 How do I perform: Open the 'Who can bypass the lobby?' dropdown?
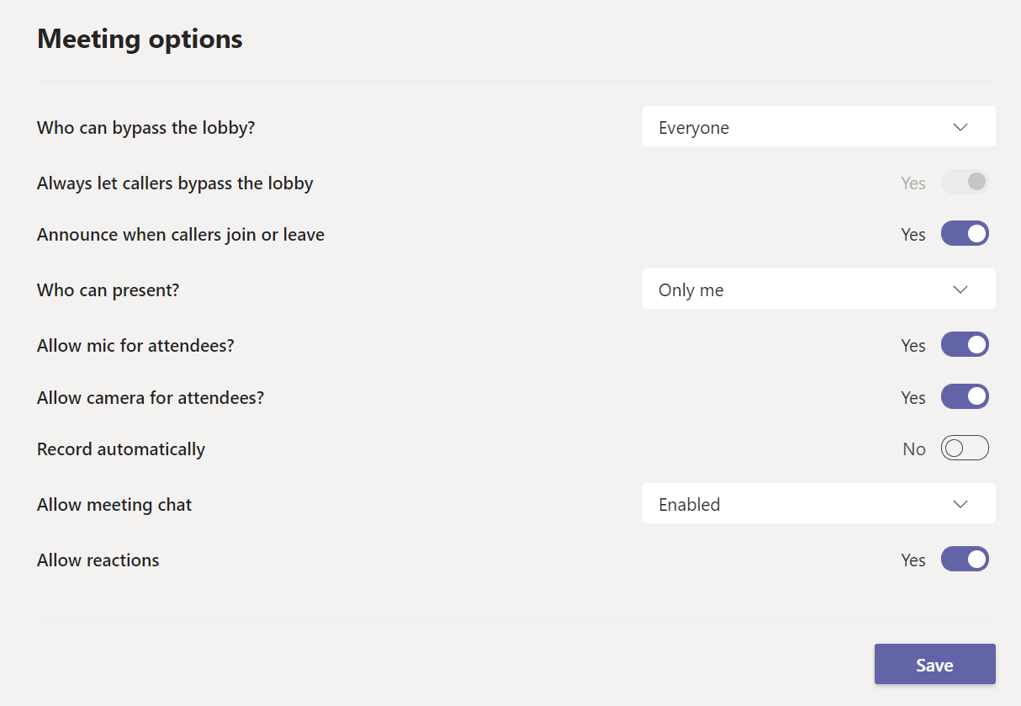(818, 127)
